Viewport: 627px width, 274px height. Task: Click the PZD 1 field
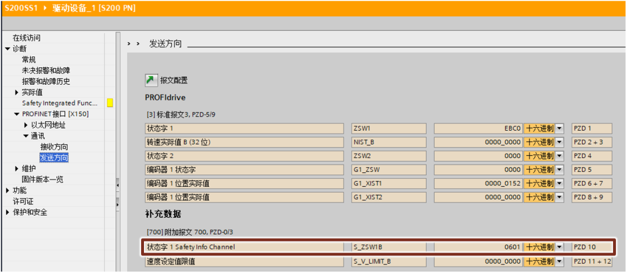[x=592, y=128]
